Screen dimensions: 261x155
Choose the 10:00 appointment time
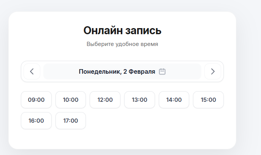[x=71, y=100]
